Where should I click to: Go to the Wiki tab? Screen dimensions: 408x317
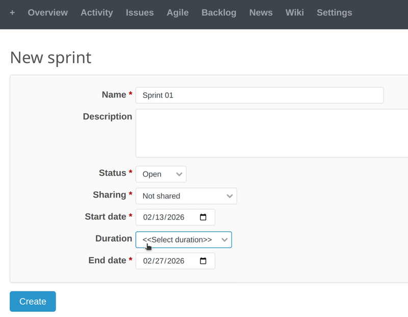pyautogui.click(x=294, y=13)
